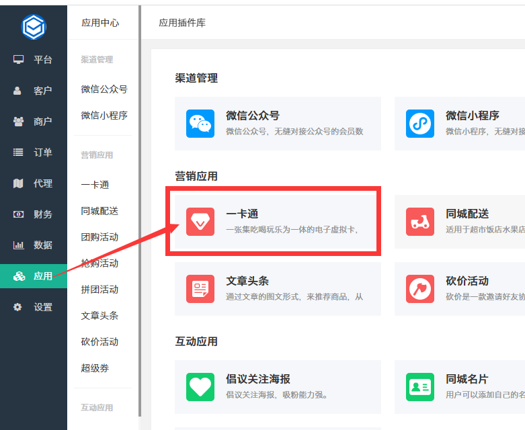Open 设置 in the main navigation
Screen dimensions: 525x430
pos(34,307)
